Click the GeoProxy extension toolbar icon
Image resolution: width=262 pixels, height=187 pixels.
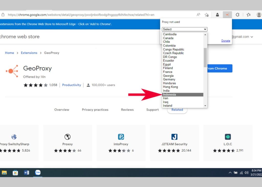[227, 15]
